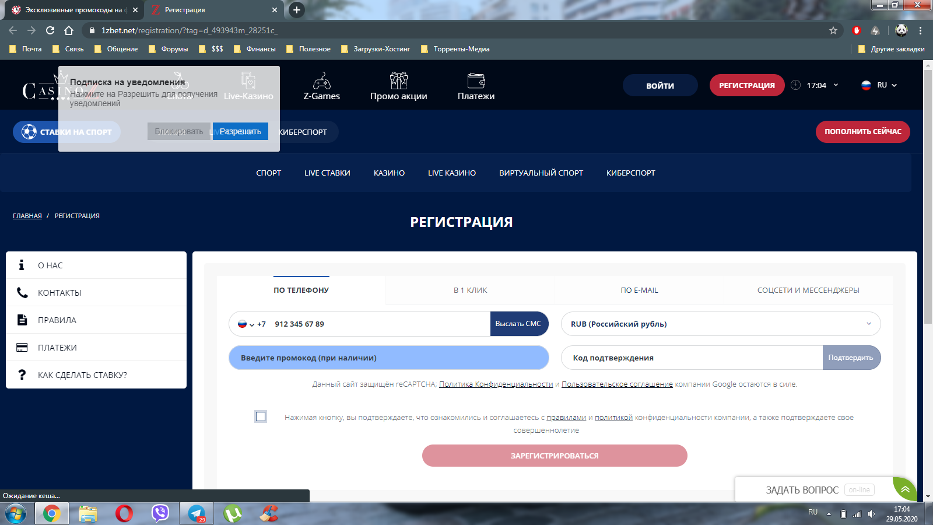This screenshot has width=933, height=525.
Task: Switch to the ПО E-MAIL tab
Action: [640, 290]
